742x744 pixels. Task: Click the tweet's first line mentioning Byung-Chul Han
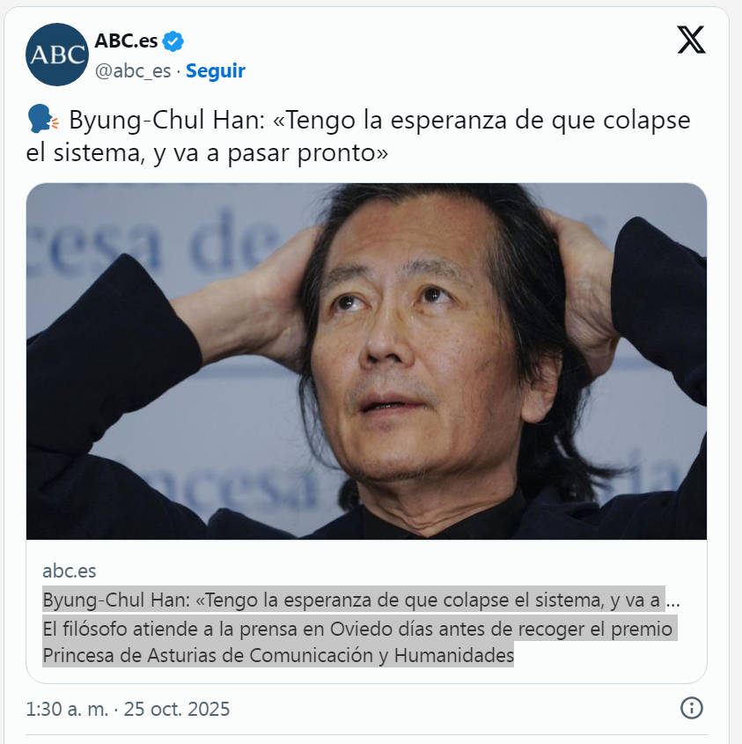[x=379, y=120]
